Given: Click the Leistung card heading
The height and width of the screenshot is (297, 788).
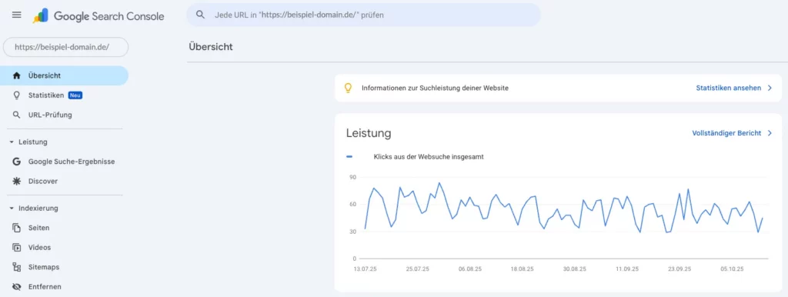Looking at the screenshot, I should point(369,134).
